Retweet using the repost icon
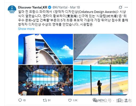This screenshot has height=106, width=136. click(45, 100)
